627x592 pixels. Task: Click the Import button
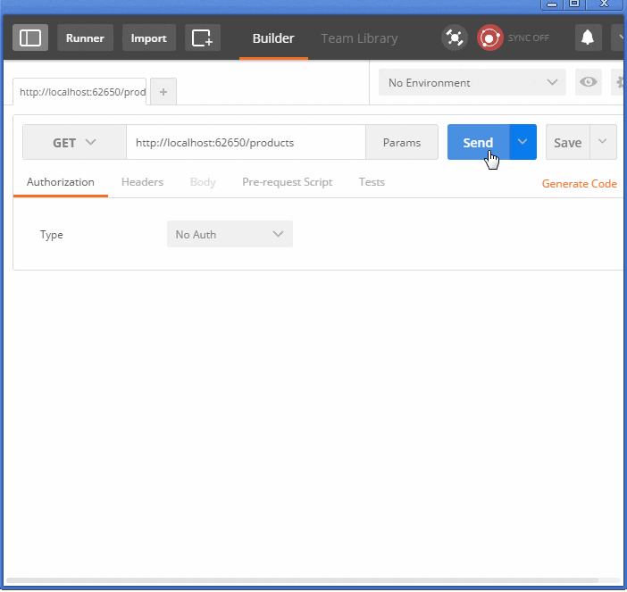coord(149,38)
